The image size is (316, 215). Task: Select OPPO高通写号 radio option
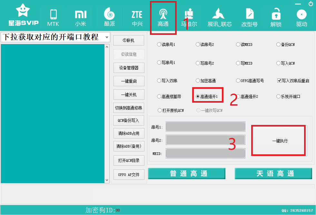tap(250, 81)
